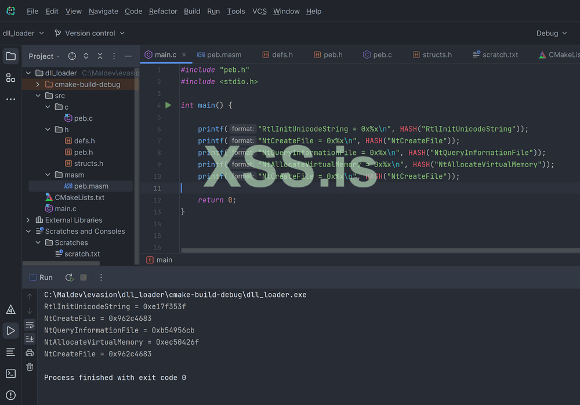Expand the cmake-build-debug folder
580x405 pixels.
click(x=38, y=84)
